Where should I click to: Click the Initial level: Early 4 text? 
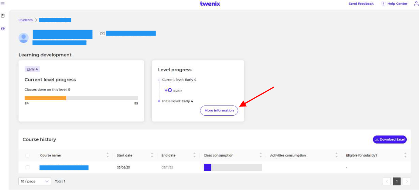(178, 101)
